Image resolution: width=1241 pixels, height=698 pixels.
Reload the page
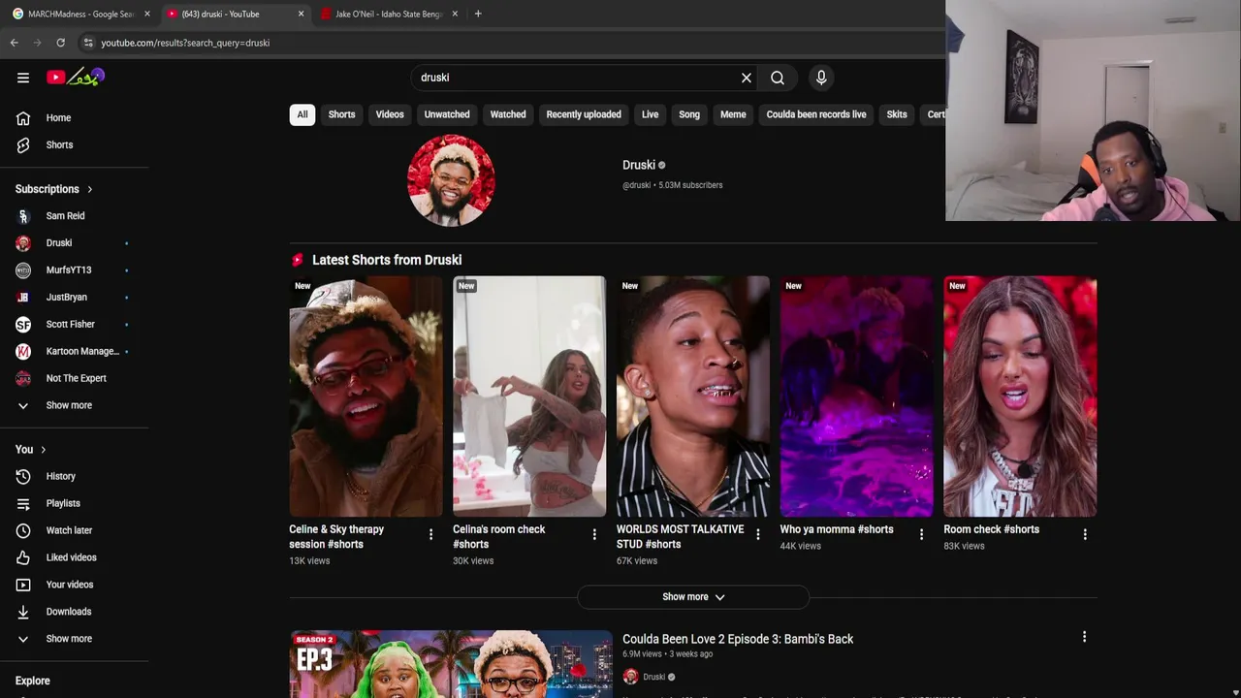[60, 43]
